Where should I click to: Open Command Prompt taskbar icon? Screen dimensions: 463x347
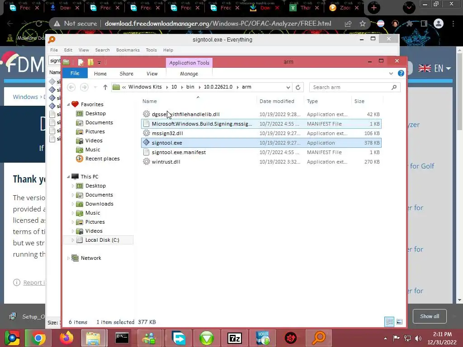pyautogui.click(x=122, y=338)
